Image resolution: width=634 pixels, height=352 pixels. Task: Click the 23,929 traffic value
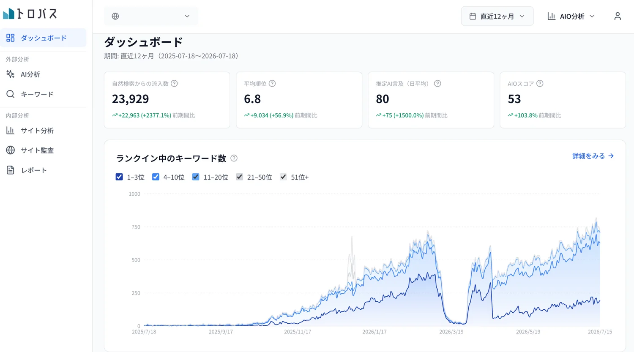(130, 99)
